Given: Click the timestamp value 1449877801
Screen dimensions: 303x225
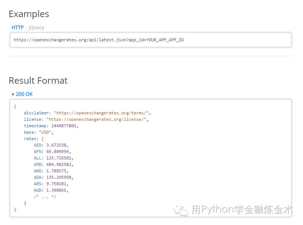Looking at the screenshot, I should (64, 126).
